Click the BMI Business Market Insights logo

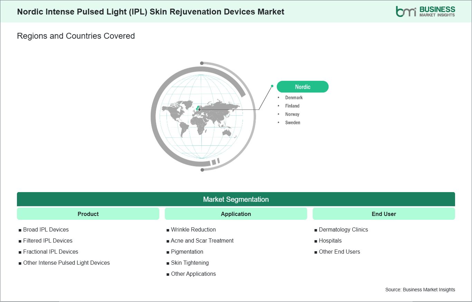click(425, 11)
